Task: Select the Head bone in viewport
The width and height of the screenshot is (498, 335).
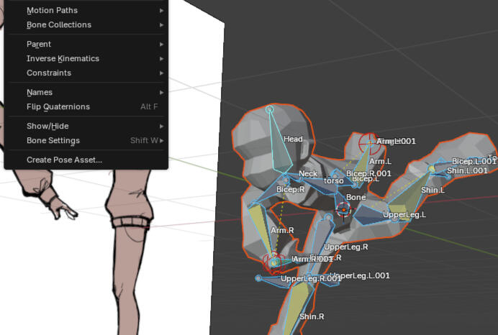Action: point(293,139)
